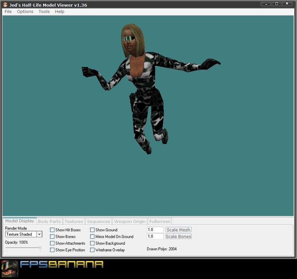Click the Opacity: 100% label
Screen dimensions: 297x279
pos(16,242)
